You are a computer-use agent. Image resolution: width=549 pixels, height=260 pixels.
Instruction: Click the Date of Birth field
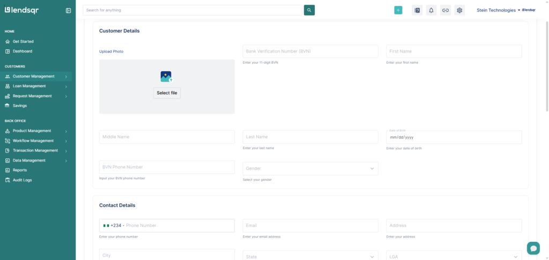pyautogui.click(x=454, y=137)
